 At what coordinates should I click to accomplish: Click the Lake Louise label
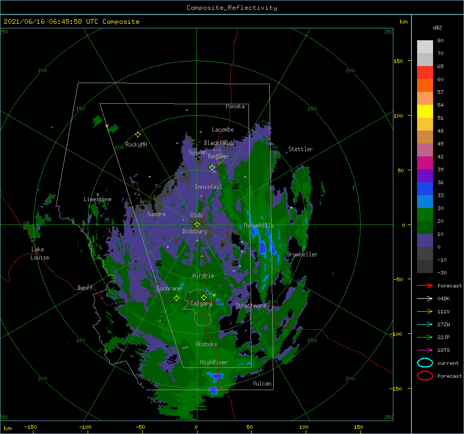[40, 253]
